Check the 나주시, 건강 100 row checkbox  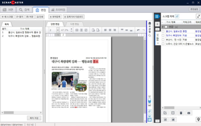click(x=163, y=44)
